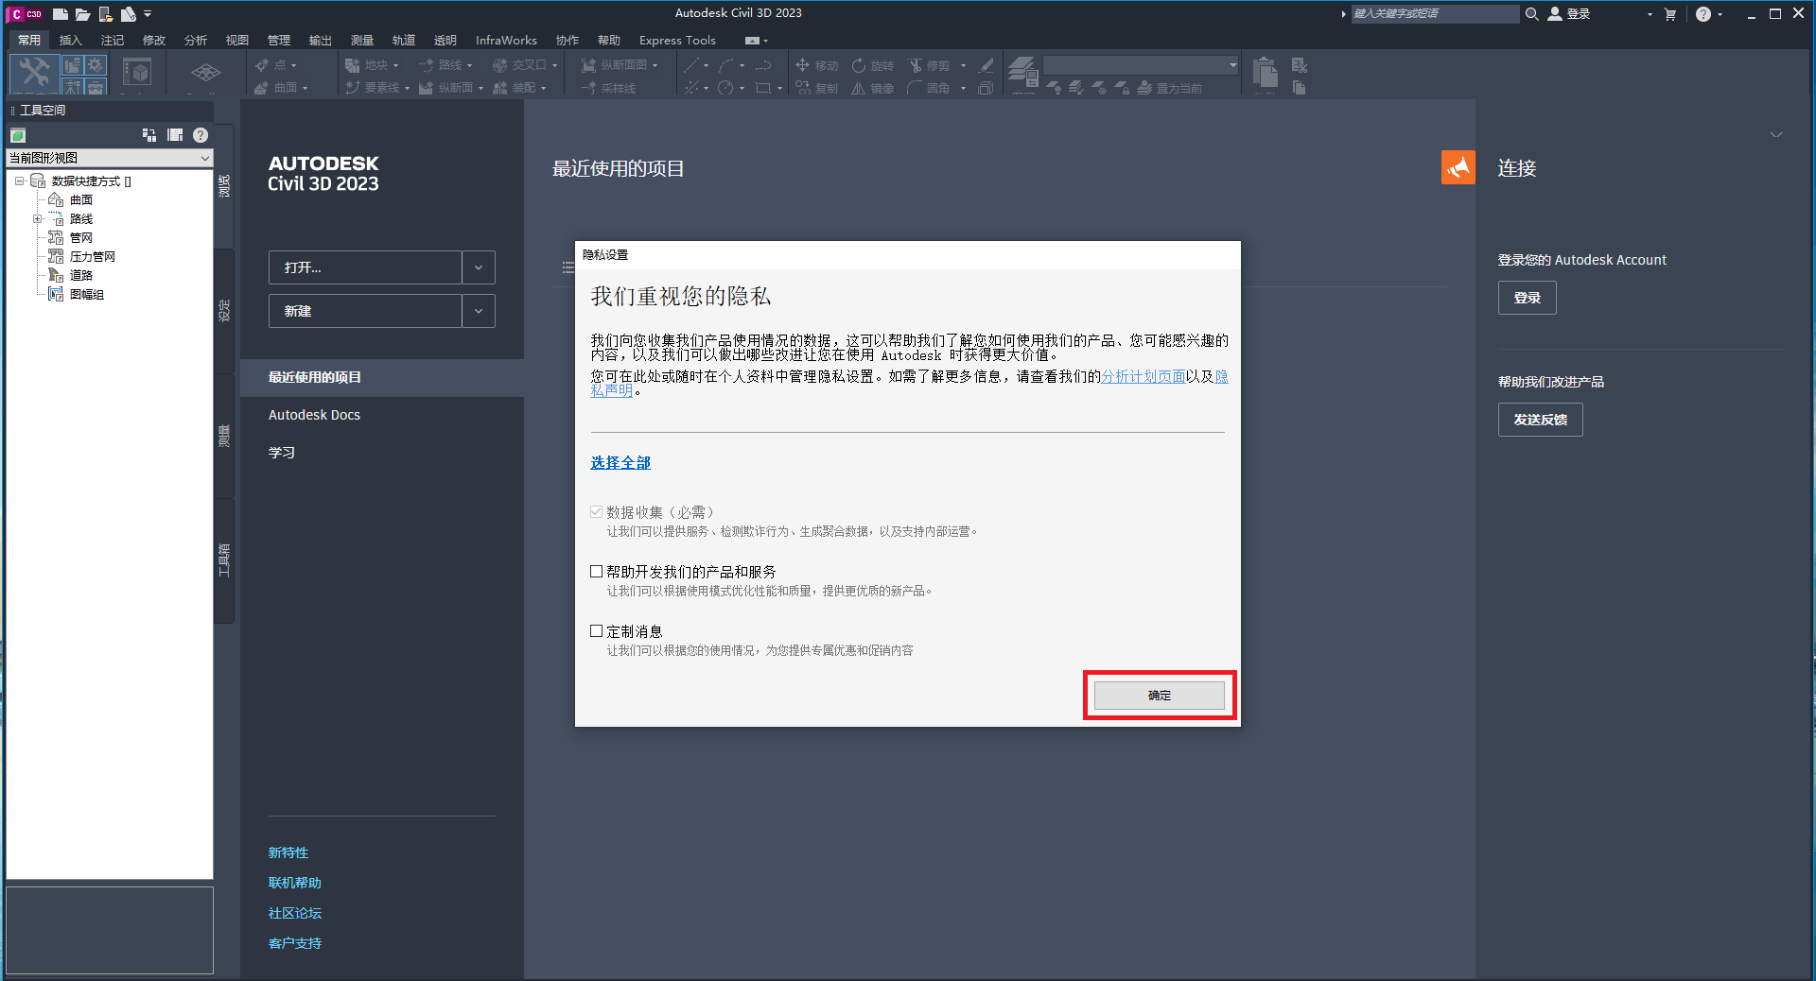Screen dimensions: 1816x981
Task: Open the 测量 ribbon tab
Action: tap(362, 40)
